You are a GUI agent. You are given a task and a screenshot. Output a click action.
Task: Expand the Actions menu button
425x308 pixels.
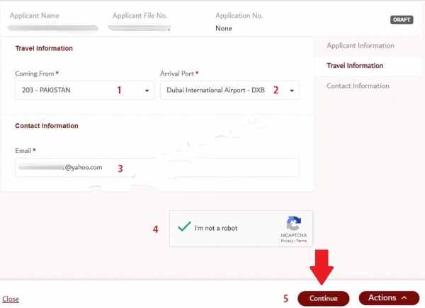tap(389, 297)
